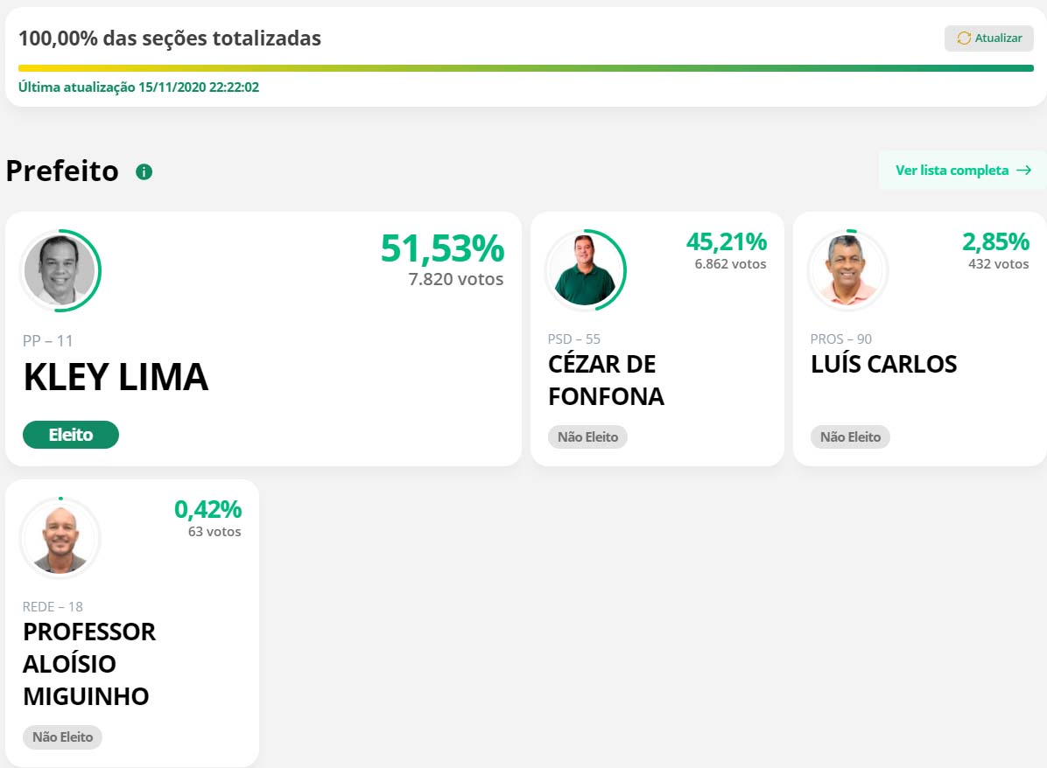Select the CÉZAR DE FONFONA name

[607, 381]
